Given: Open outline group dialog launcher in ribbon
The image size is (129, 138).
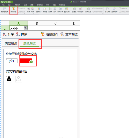Looking at the screenshot, I should [102, 14].
